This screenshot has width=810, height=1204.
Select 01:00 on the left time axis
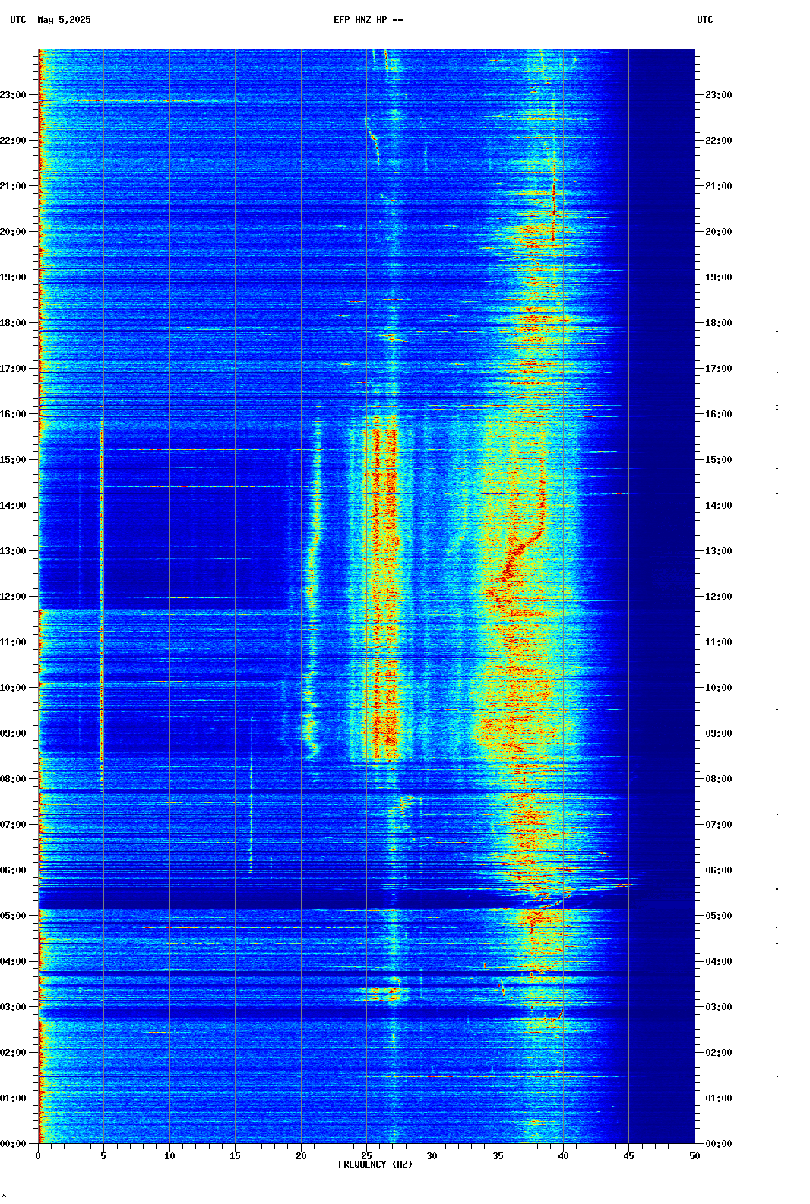pyautogui.click(x=13, y=1098)
